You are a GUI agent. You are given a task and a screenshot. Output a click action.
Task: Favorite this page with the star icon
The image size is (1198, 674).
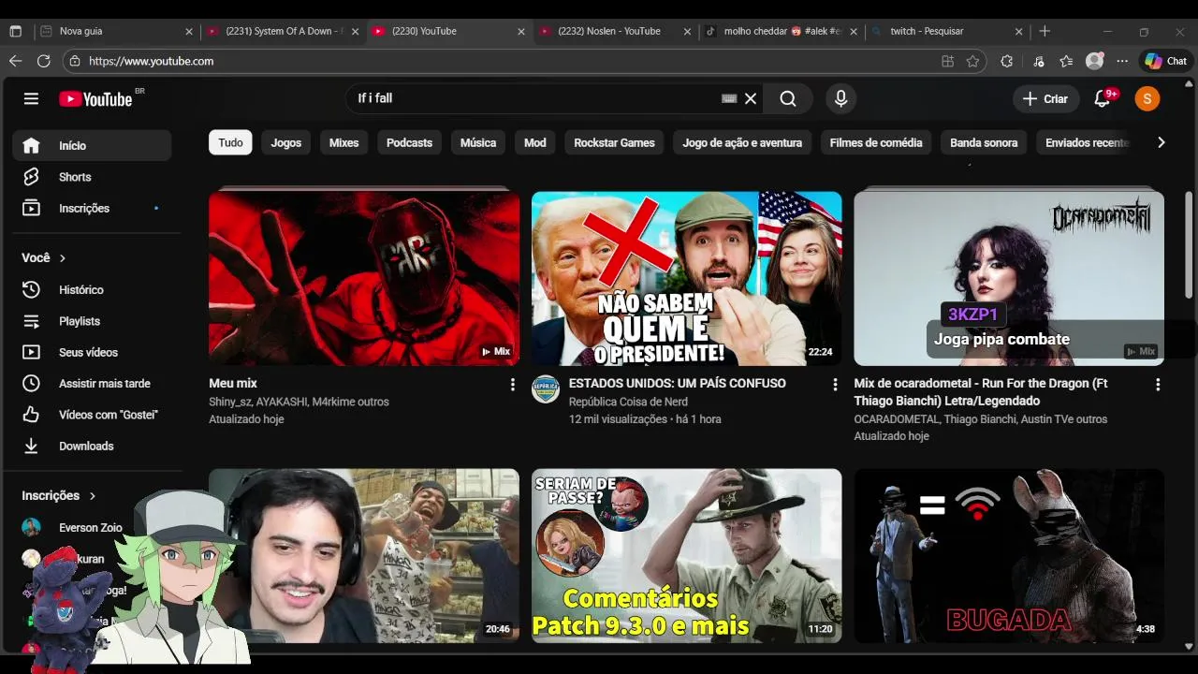coord(972,61)
